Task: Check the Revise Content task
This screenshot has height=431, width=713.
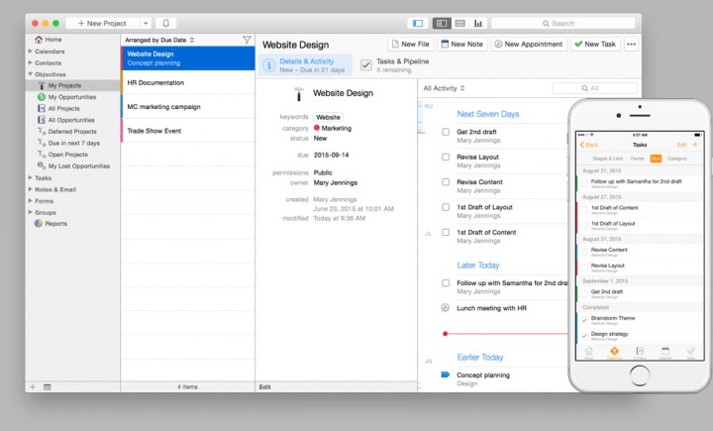Action: pos(446,182)
